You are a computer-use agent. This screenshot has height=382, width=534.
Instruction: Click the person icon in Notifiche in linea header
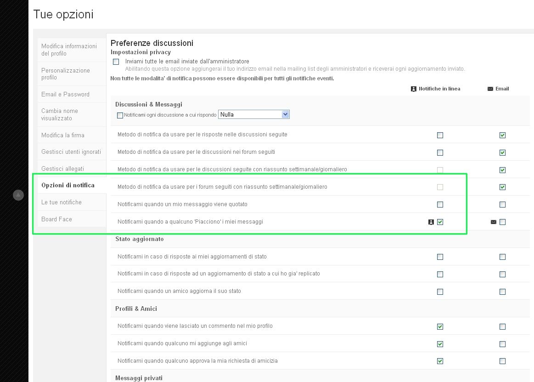pyautogui.click(x=413, y=89)
